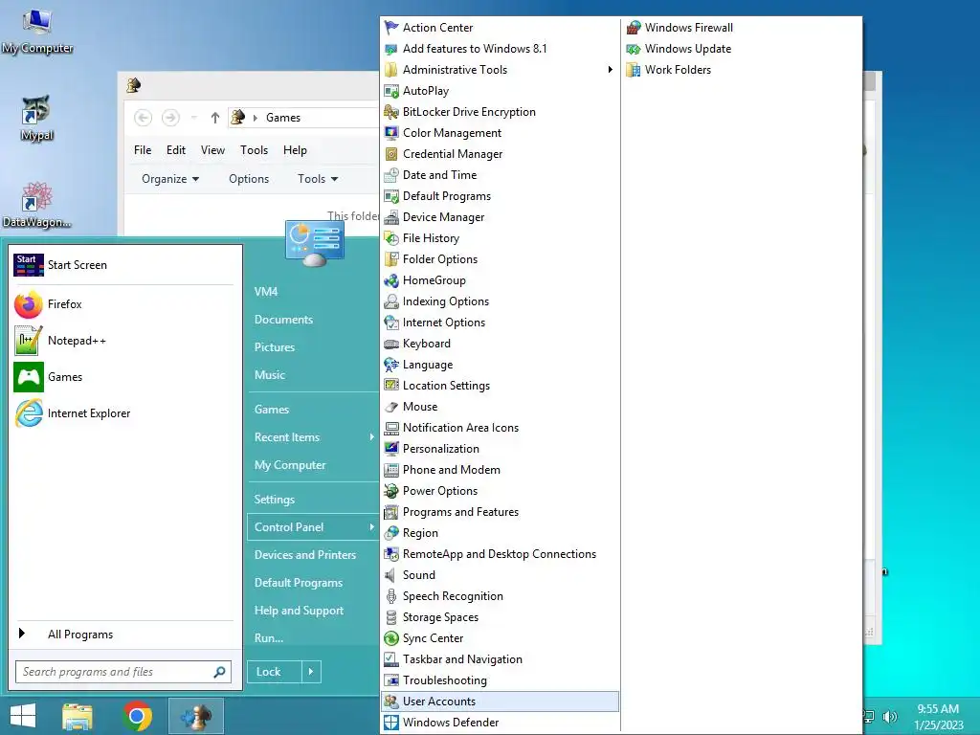Open Power Options icon

tap(391, 491)
